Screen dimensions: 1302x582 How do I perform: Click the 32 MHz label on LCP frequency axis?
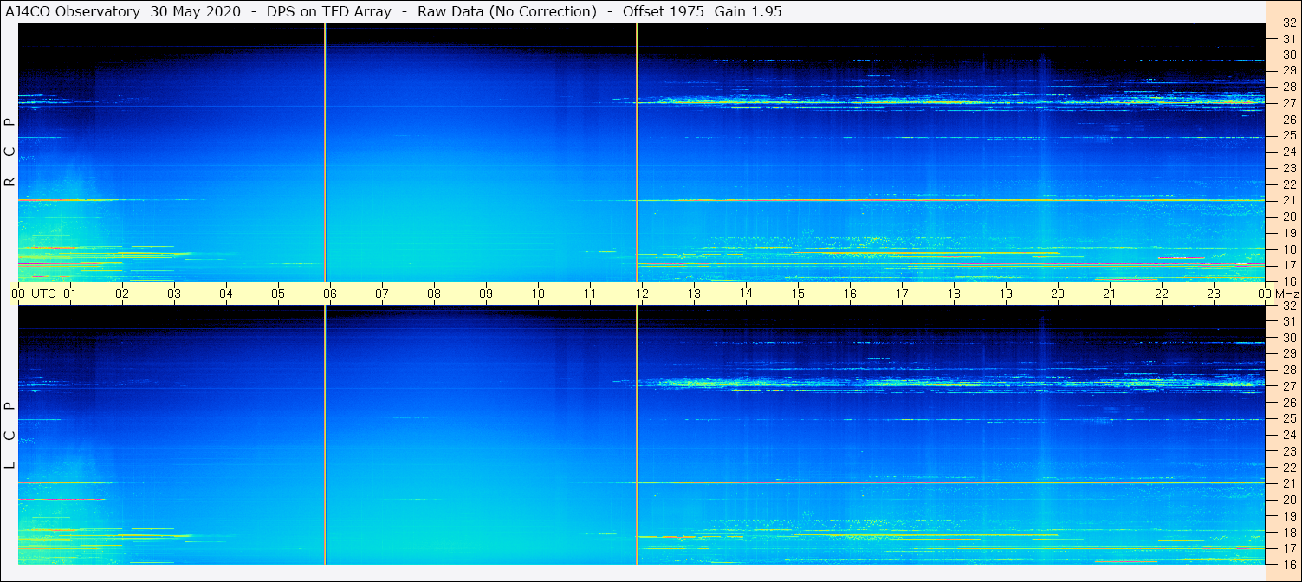pyautogui.click(x=1288, y=306)
